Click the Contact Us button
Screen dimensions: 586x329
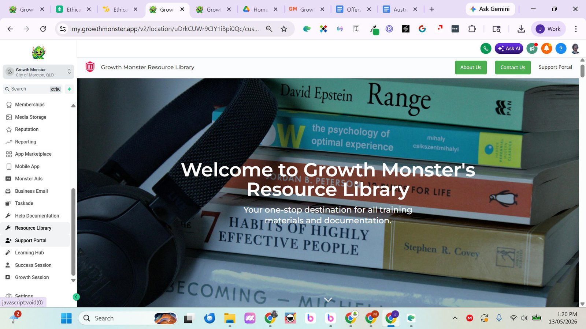point(513,67)
